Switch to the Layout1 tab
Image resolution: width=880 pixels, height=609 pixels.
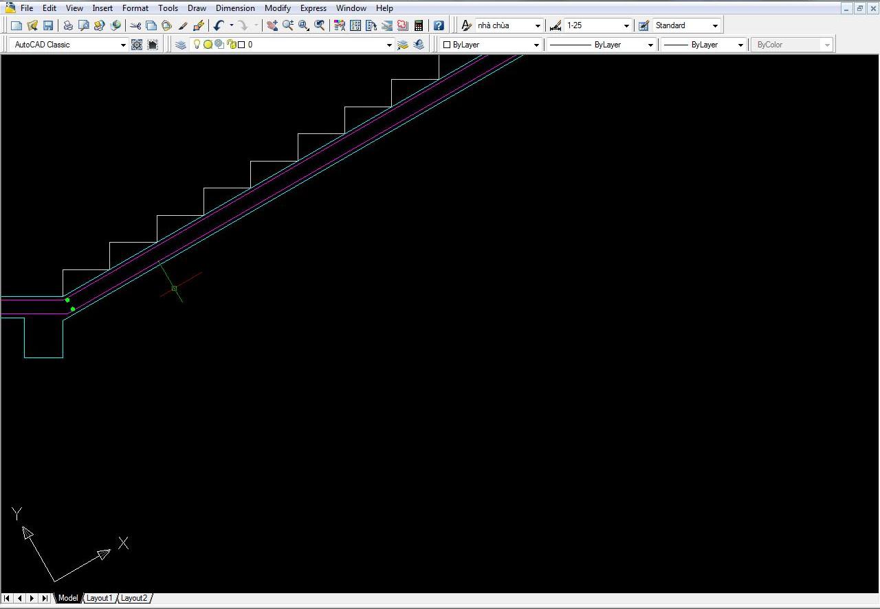(99, 598)
